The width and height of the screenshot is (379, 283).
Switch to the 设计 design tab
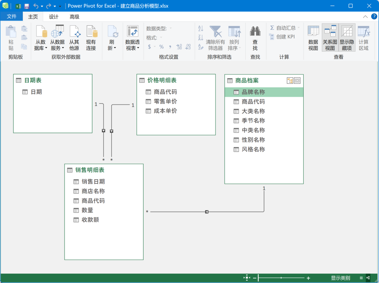(54, 17)
